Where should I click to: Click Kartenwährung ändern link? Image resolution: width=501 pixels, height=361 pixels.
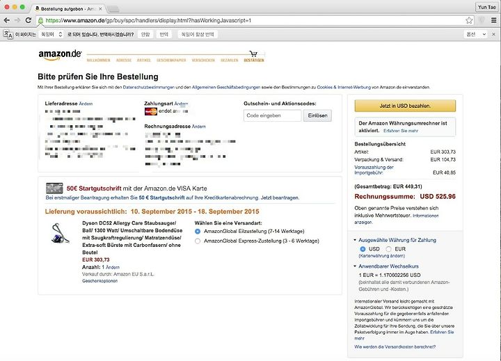point(381,256)
